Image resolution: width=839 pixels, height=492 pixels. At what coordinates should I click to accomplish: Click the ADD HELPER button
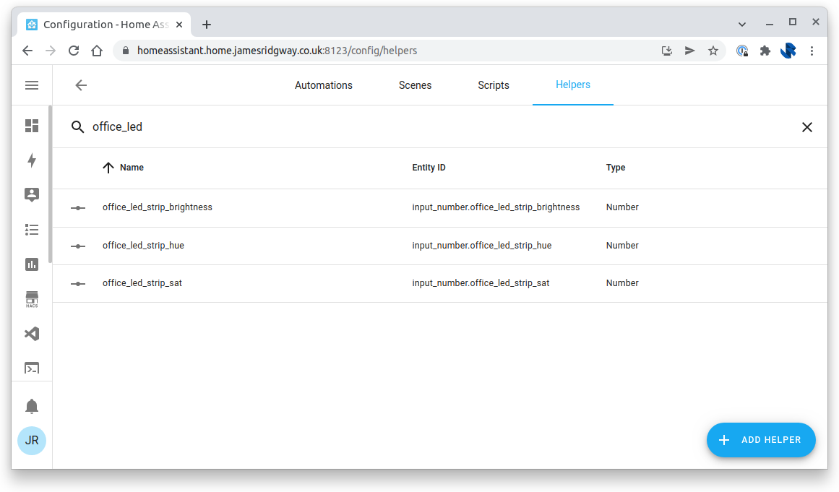coord(761,440)
